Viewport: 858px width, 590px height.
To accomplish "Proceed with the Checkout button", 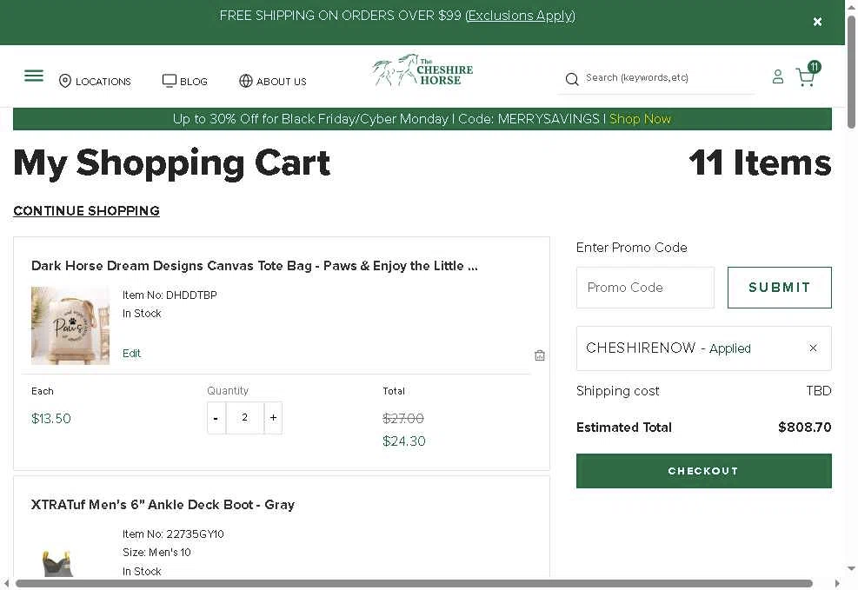I will click(703, 471).
